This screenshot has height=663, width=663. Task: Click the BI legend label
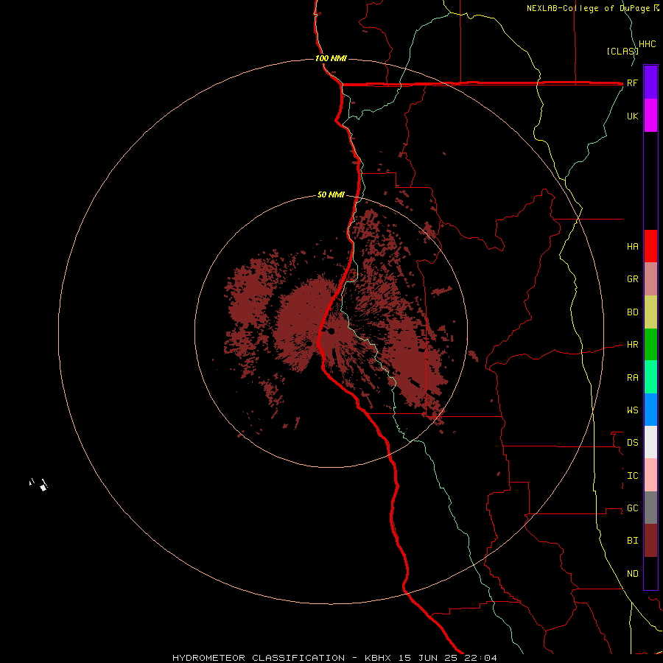coord(632,541)
